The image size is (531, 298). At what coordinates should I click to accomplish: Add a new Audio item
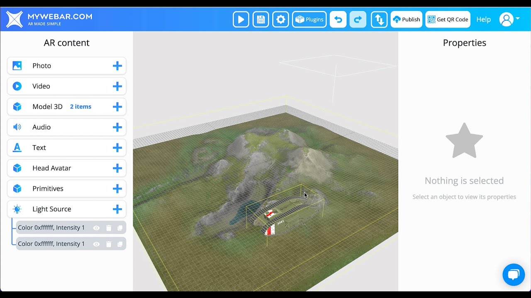[x=117, y=127]
